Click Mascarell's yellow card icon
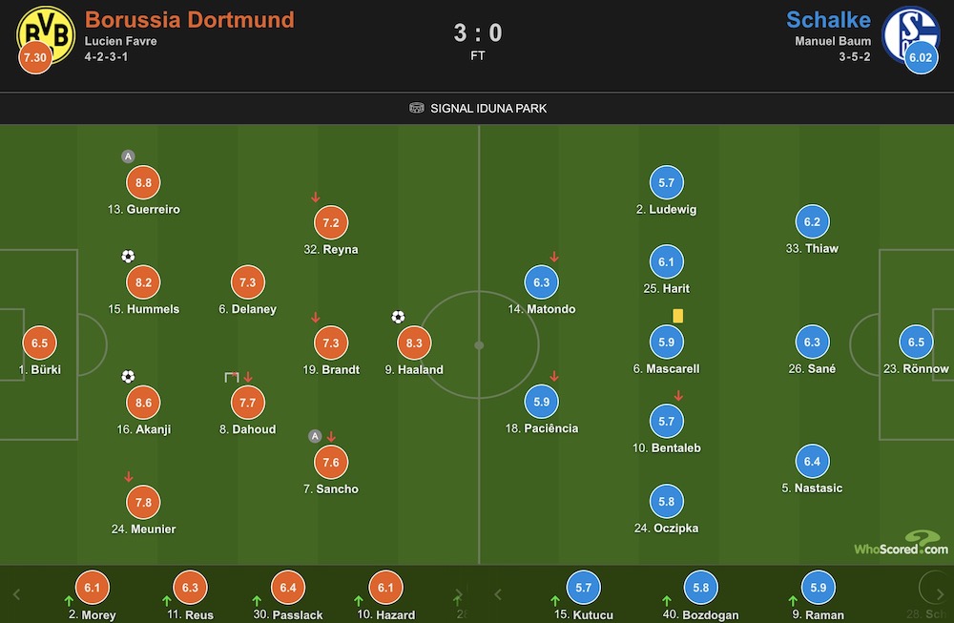 pos(677,316)
